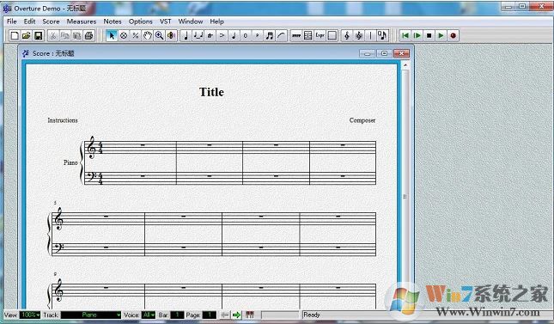
Task: Select the slur curve tool
Action: (x=281, y=35)
